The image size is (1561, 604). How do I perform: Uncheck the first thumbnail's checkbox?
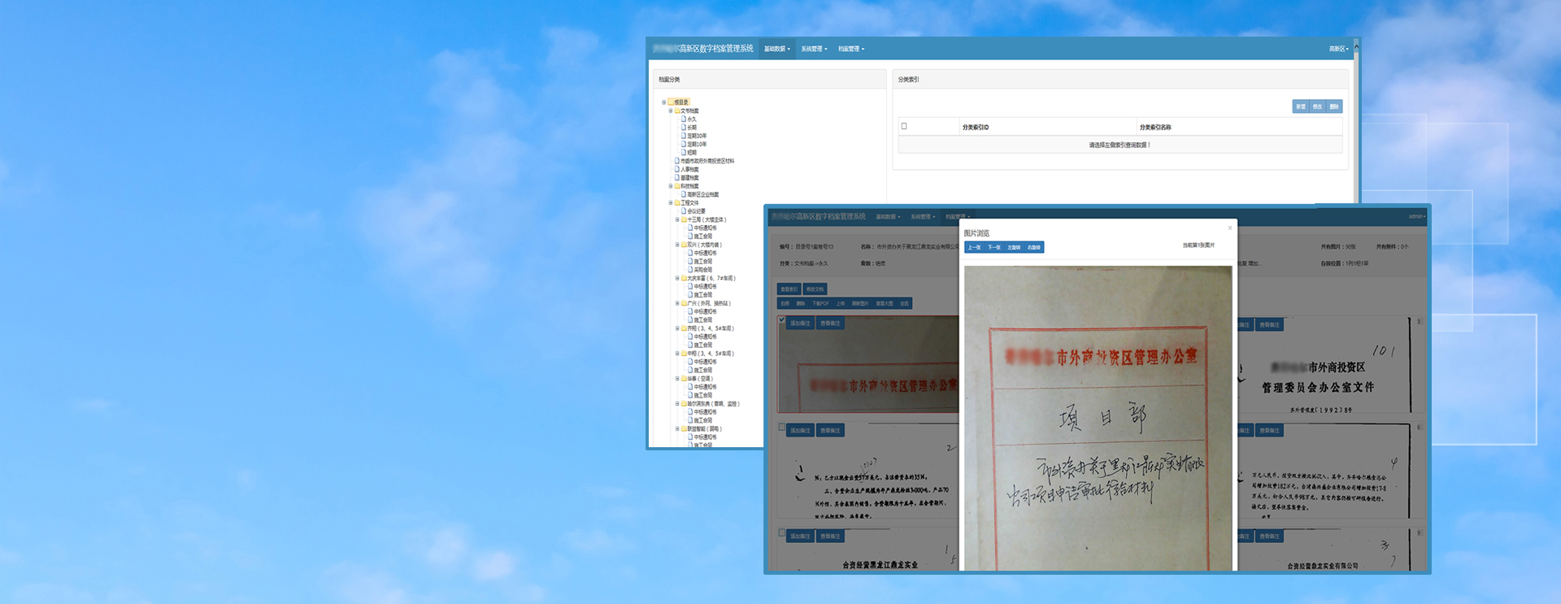tap(782, 320)
